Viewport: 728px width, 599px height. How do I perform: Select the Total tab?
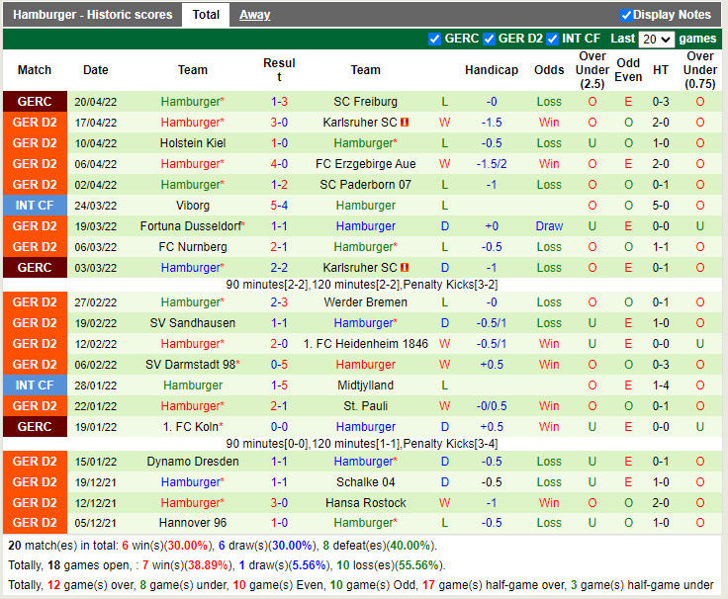click(x=206, y=15)
